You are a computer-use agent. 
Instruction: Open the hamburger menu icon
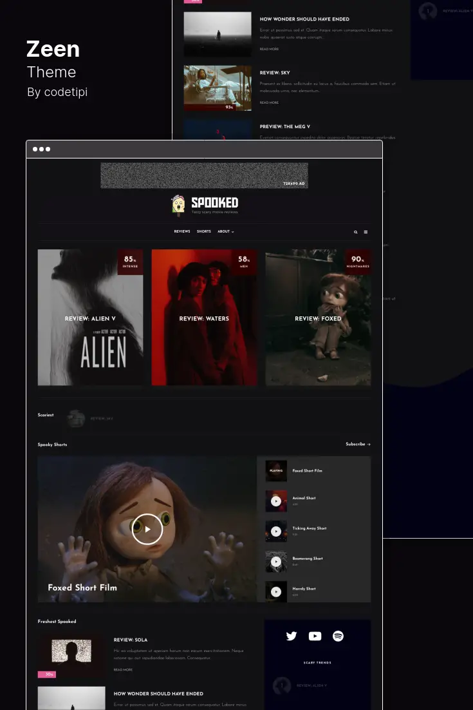click(366, 232)
